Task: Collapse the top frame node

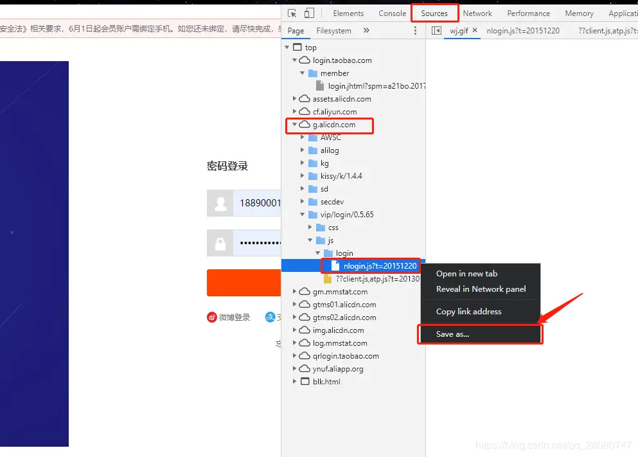Action: (287, 47)
